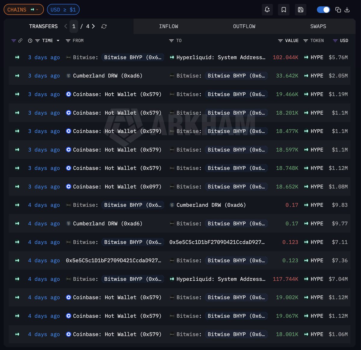This screenshot has height=350, width=361.
Task: Click the chain icon on the $7.04M row
Action: [x=17, y=279]
